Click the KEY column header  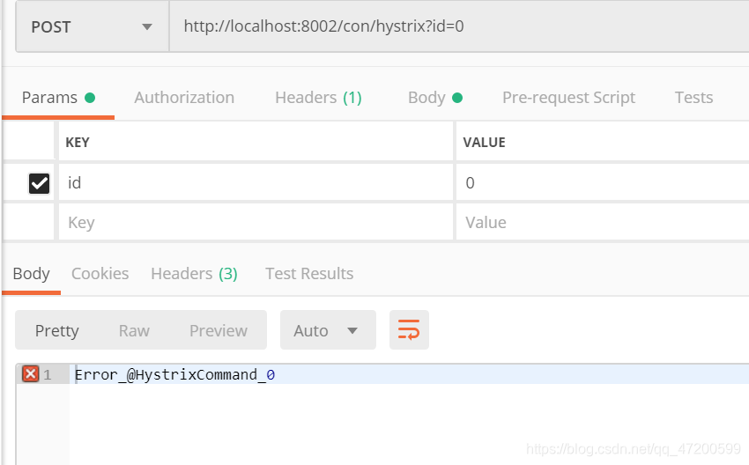click(78, 143)
